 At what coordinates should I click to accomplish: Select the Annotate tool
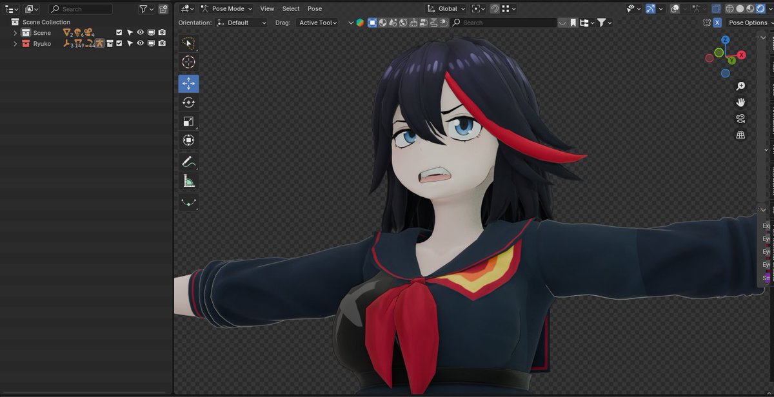188,161
